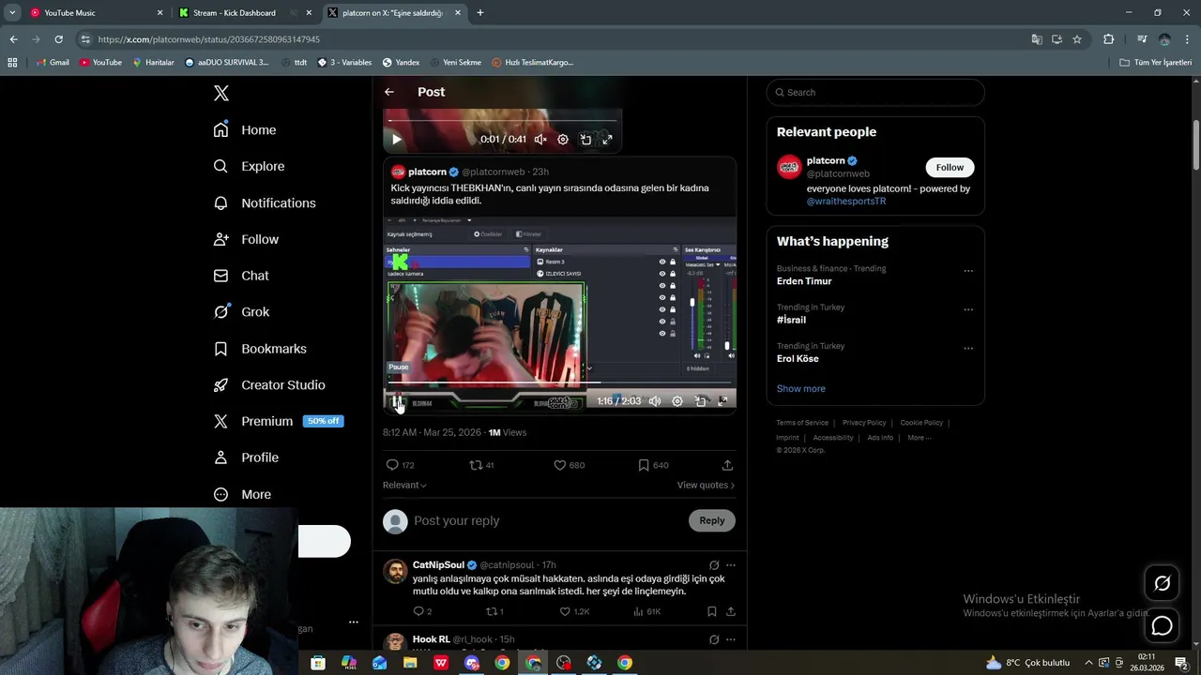The image size is (1201, 675).
Task: Open @wraithesportsTR mention link
Action: pyautogui.click(x=846, y=201)
